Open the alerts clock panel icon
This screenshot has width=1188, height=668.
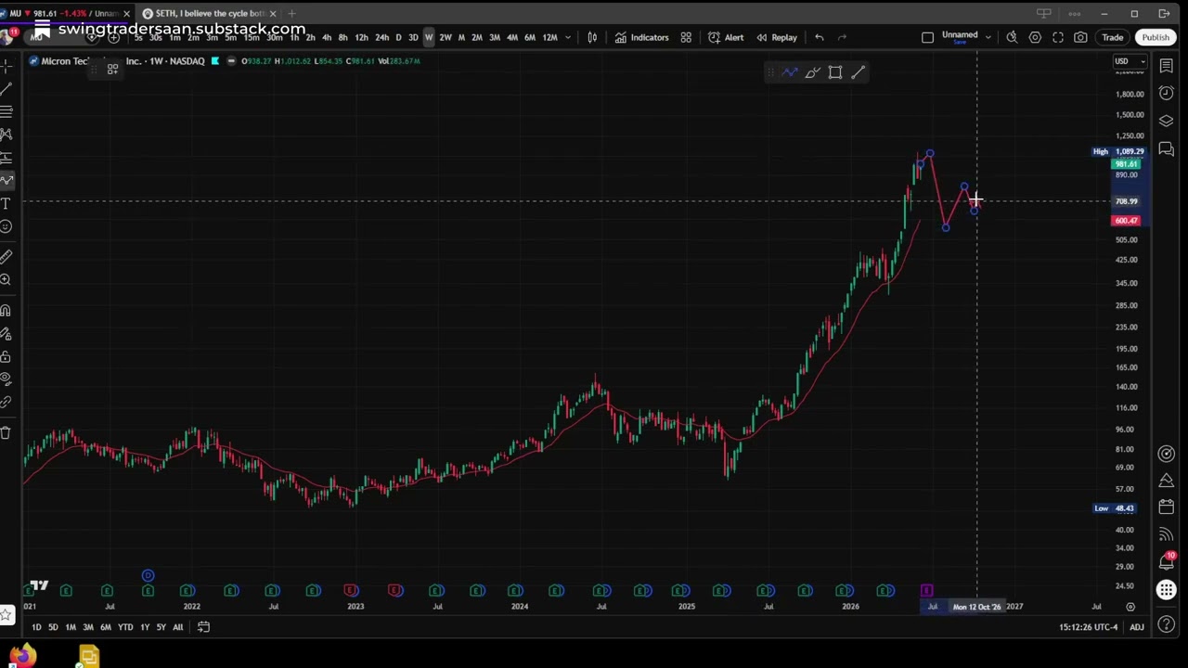[x=1167, y=93]
